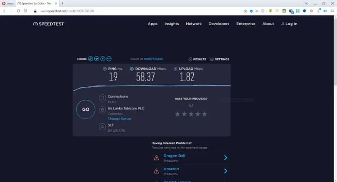Share result on Twitter

[97, 59]
